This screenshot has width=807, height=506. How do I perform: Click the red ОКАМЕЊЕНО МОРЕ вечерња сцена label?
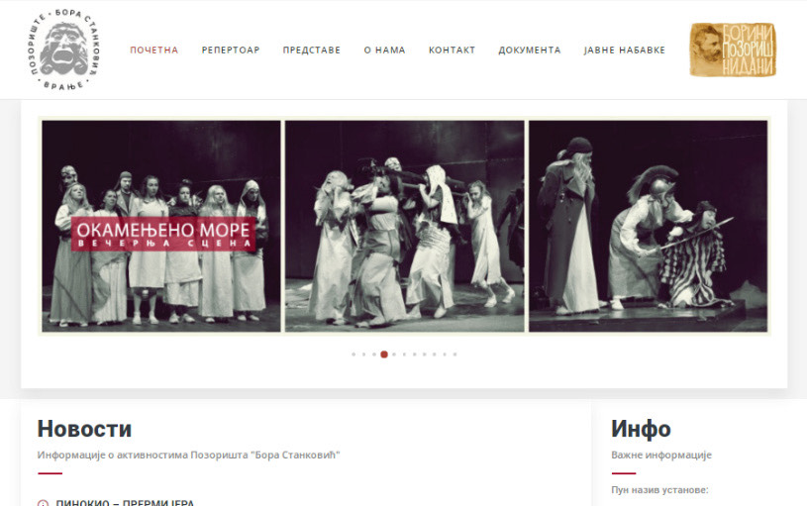pyautogui.click(x=163, y=235)
